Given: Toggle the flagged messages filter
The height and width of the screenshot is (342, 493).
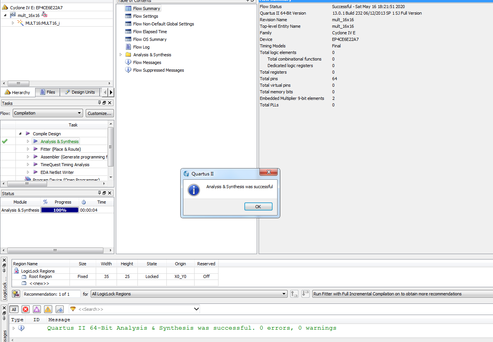Looking at the screenshot, I should [59, 309].
